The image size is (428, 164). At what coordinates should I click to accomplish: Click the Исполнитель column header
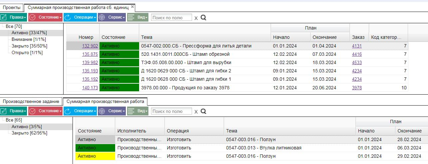132,131
